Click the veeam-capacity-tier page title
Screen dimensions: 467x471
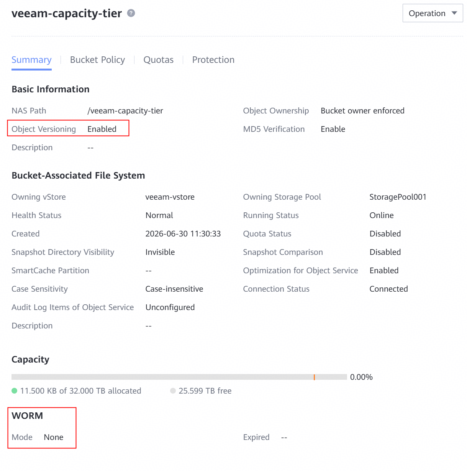pyautogui.click(x=67, y=13)
